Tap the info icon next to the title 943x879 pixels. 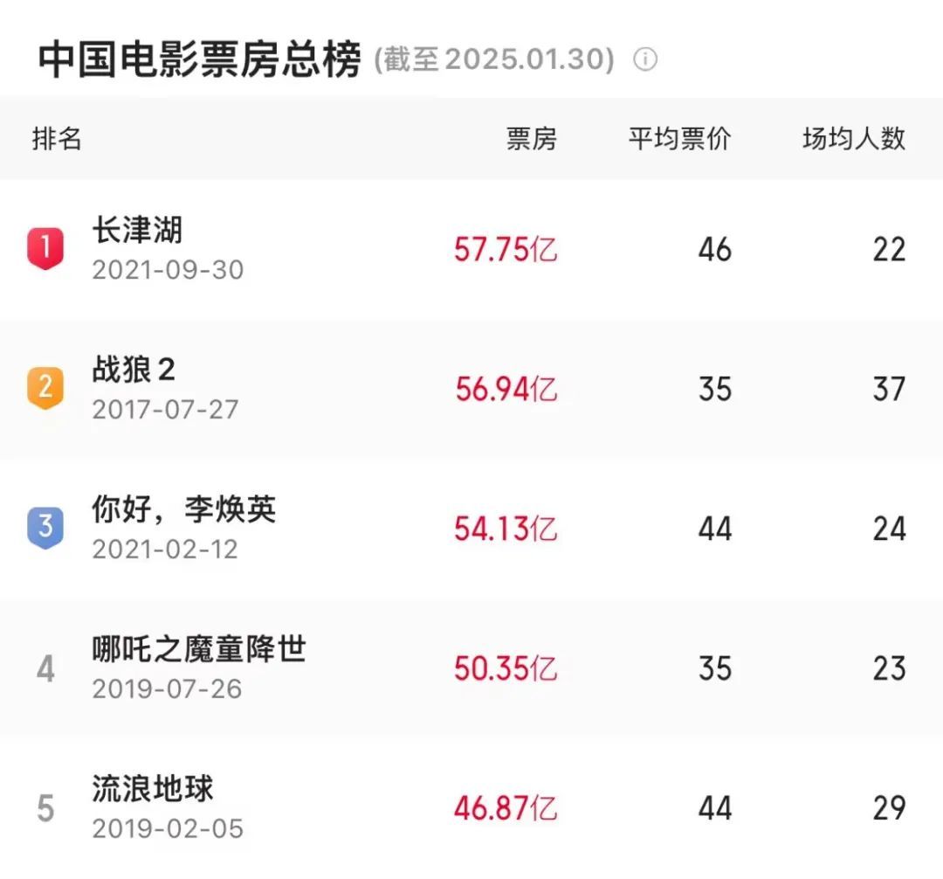click(644, 60)
